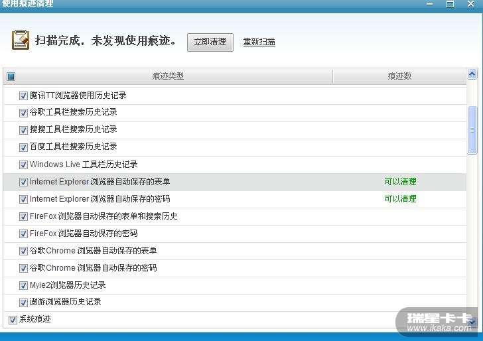The image size is (483, 341).
Task: Click 可以清理 status for IE 密码 row
Action: (x=400, y=199)
